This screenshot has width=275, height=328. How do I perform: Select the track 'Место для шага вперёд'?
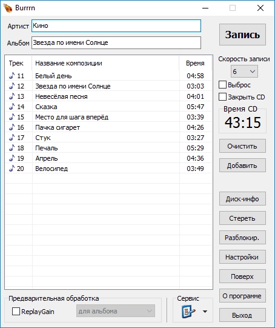(71, 117)
